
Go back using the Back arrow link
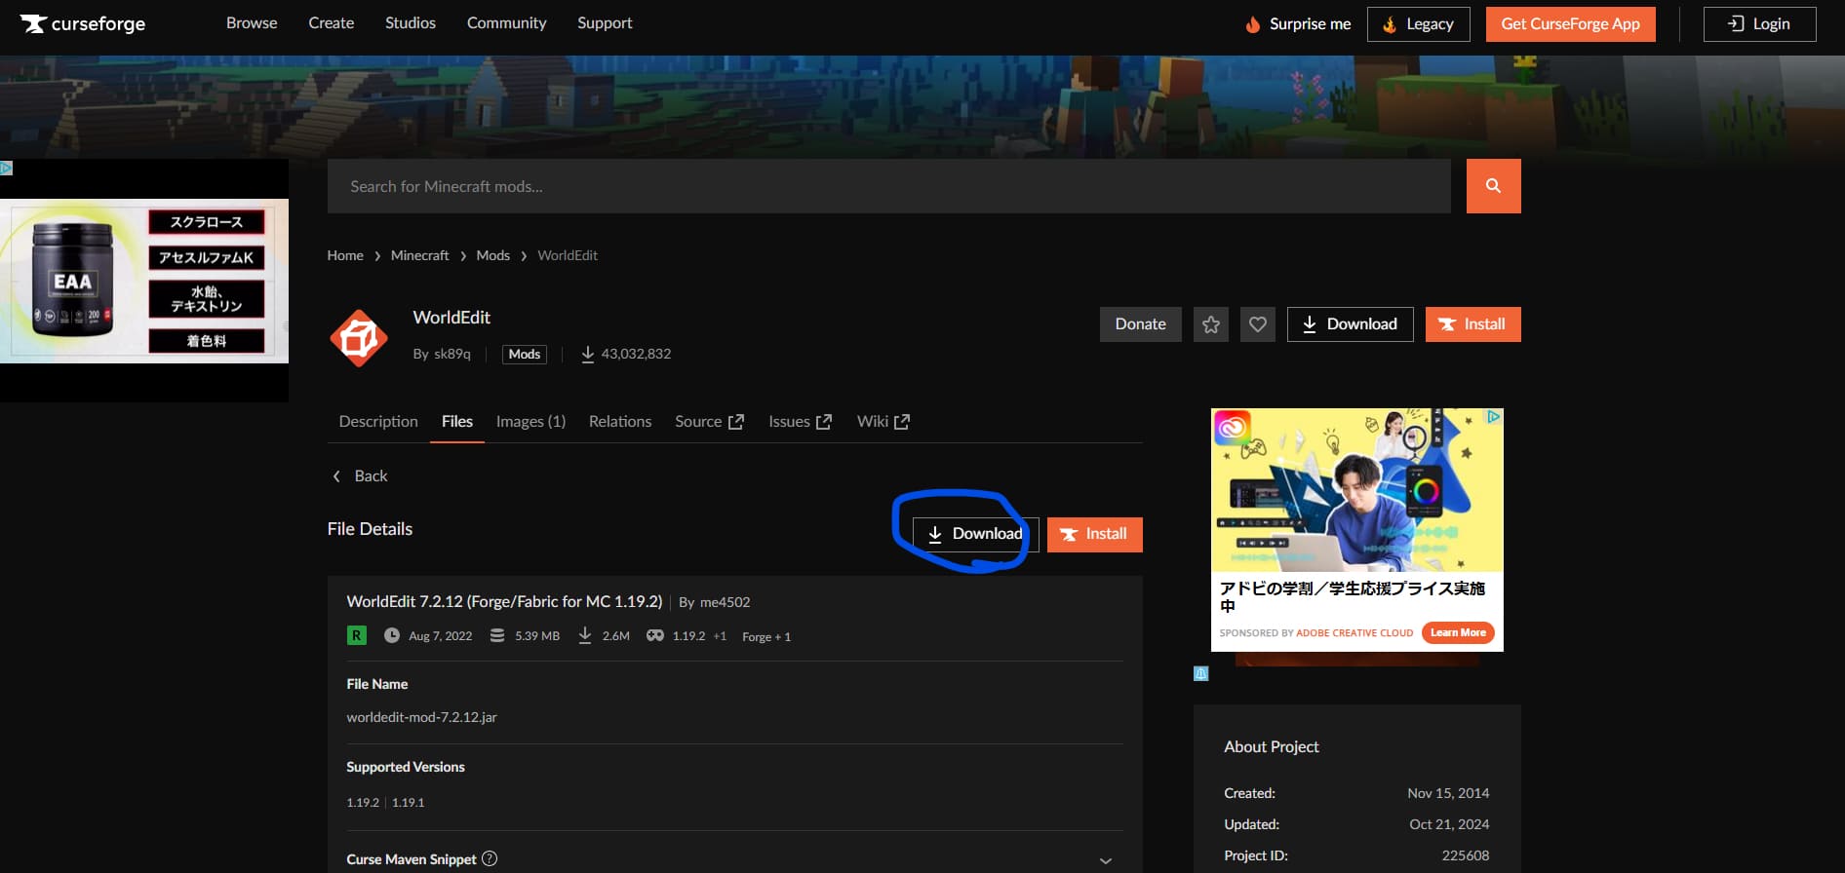(x=360, y=475)
